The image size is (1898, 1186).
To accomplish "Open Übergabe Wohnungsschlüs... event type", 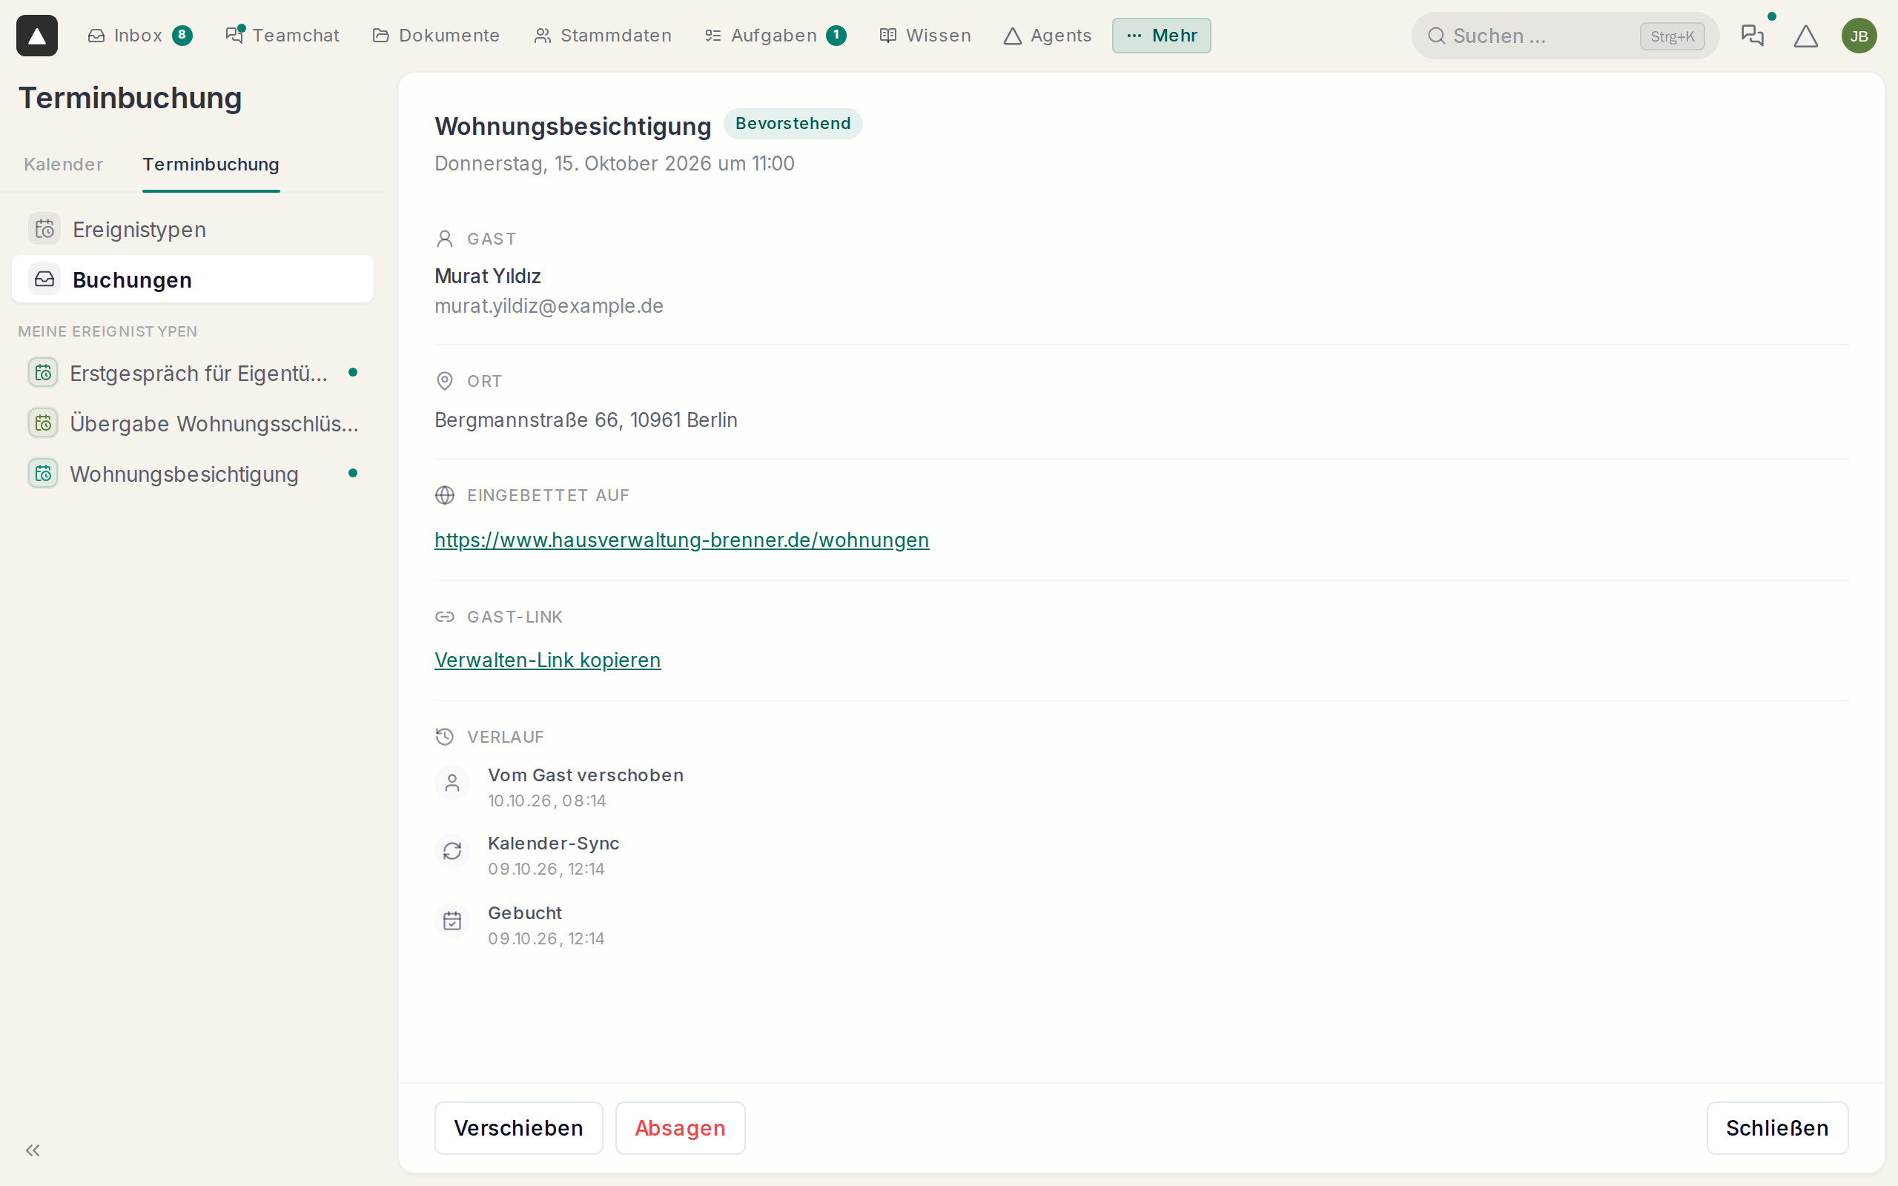I will click(193, 423).
